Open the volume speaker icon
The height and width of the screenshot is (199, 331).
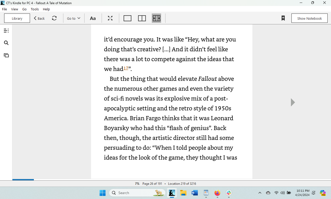pos(283,193)
